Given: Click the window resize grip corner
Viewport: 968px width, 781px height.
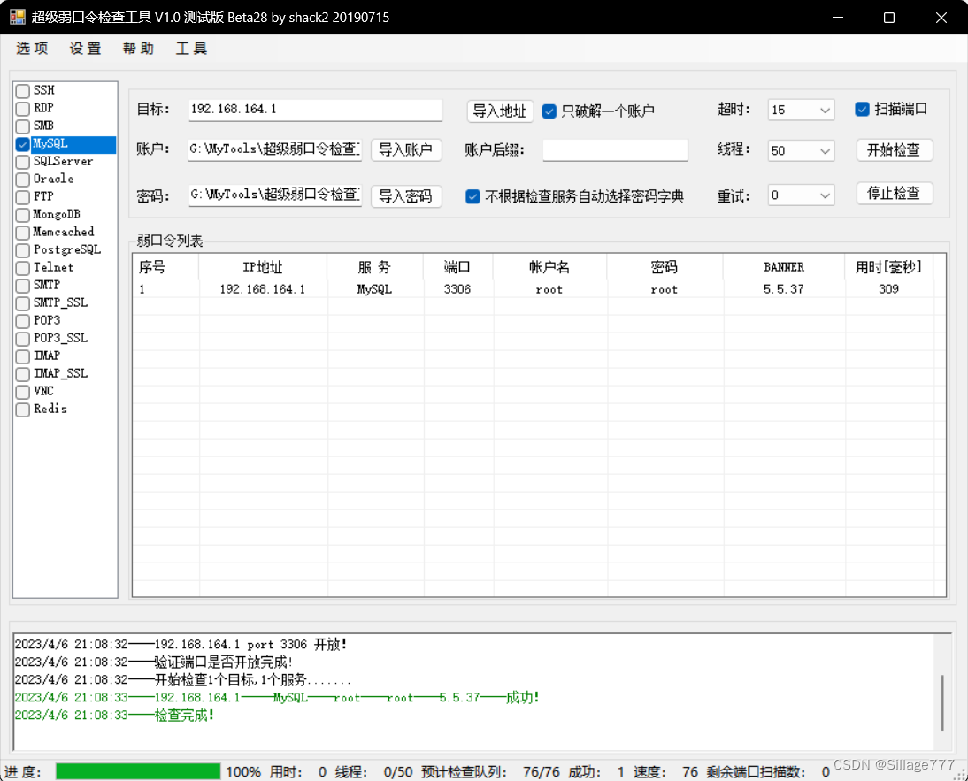Looking at the screenshot, I should [x=960, y=774].
